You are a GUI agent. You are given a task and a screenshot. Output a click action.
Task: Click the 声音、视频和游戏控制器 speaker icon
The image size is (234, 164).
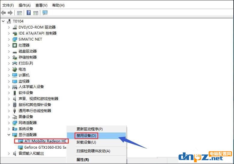click(x=15, y=99)
